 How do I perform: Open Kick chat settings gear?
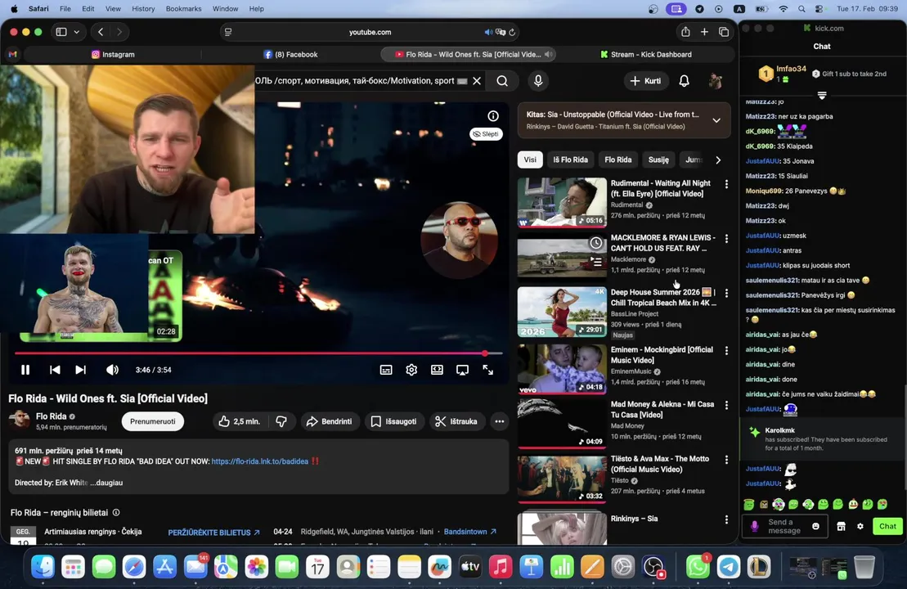click(x=860, y=526)
